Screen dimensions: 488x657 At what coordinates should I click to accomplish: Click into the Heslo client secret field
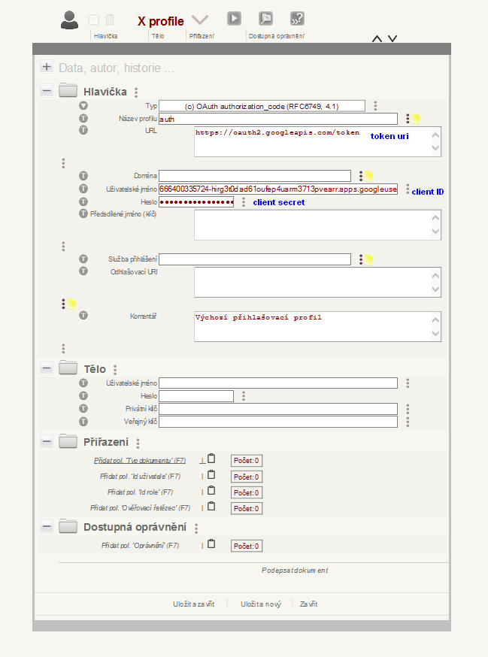point(196,202)
